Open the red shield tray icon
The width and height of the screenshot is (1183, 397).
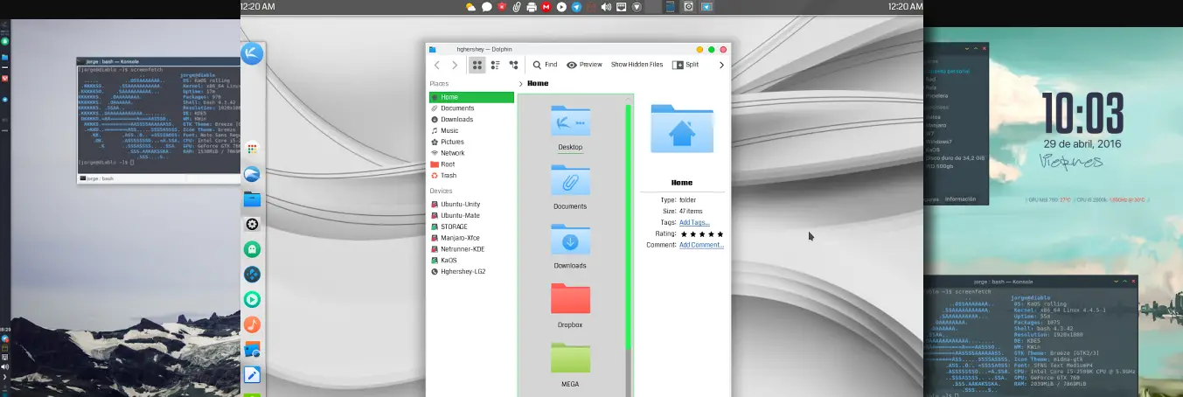[502, 6]
